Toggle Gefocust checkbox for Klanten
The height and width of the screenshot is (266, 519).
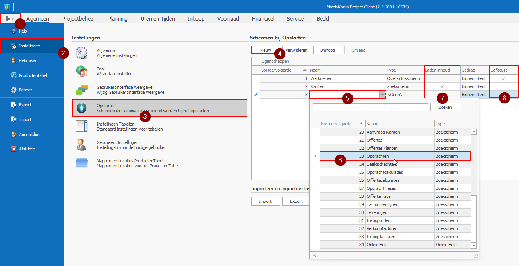click(x=504, y=86)
